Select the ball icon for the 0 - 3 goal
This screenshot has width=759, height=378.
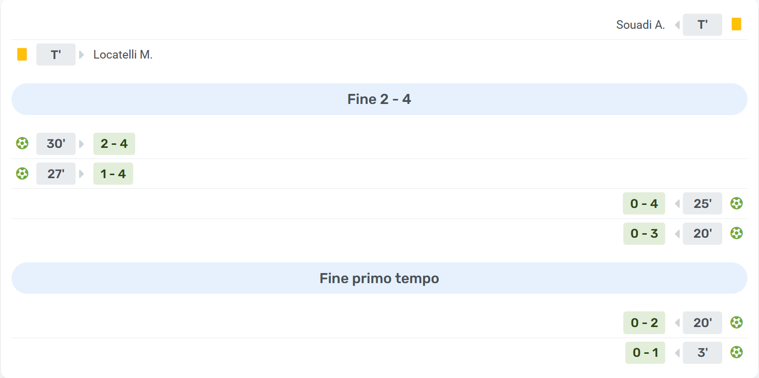(x=736, y=233)
